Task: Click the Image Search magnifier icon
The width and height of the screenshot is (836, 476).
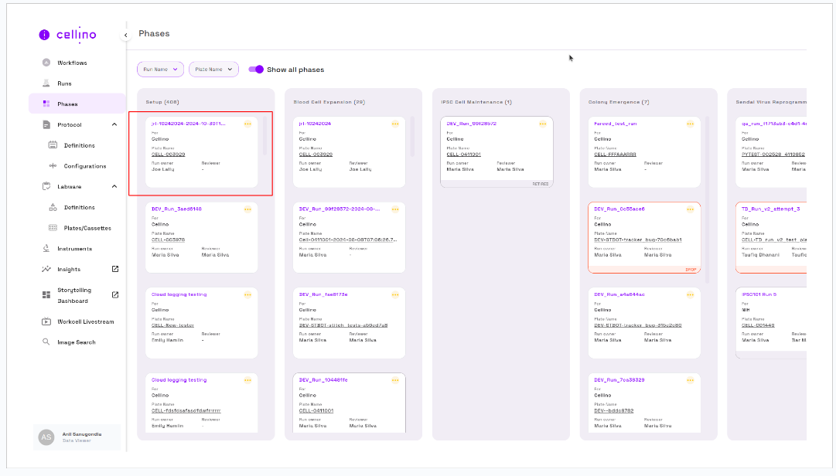Action: 46,342
